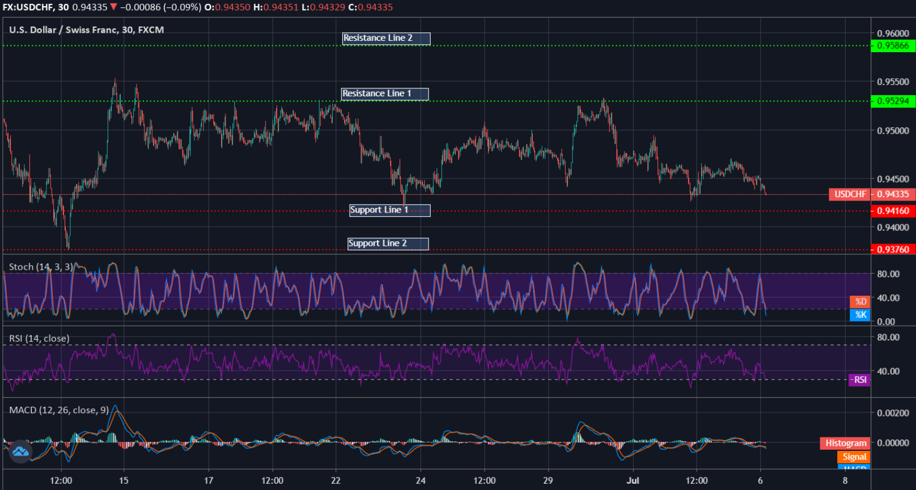This screenshot has width=916, height=490.
Task: Open Stoch (14, 3, 3) indicator title
Action: coord(41,267)
